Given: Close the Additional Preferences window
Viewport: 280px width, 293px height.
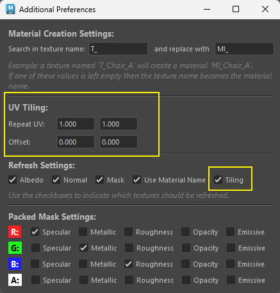Looking at the screenshot, I should click(265, 9).
